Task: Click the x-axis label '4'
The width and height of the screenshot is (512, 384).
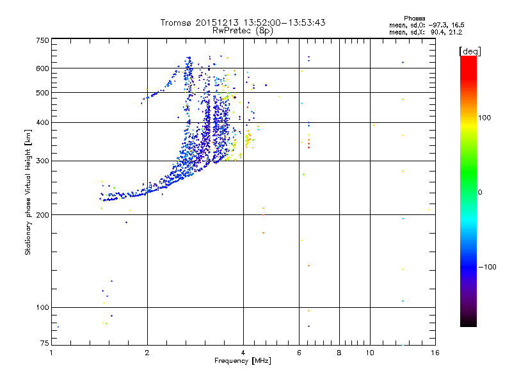Action: coord(243,353)
